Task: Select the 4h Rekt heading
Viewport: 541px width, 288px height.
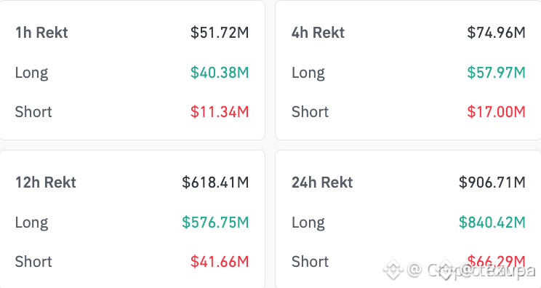Action: coord(318,33)
